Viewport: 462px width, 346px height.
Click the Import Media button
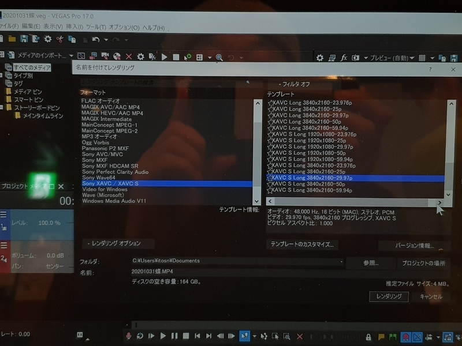coord(38,55)
